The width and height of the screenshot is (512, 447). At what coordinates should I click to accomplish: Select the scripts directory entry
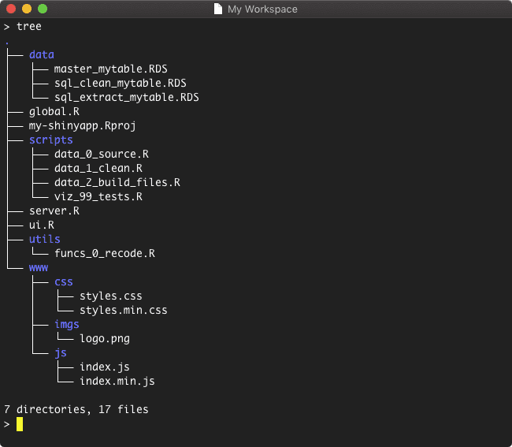(x=50, y=140)
